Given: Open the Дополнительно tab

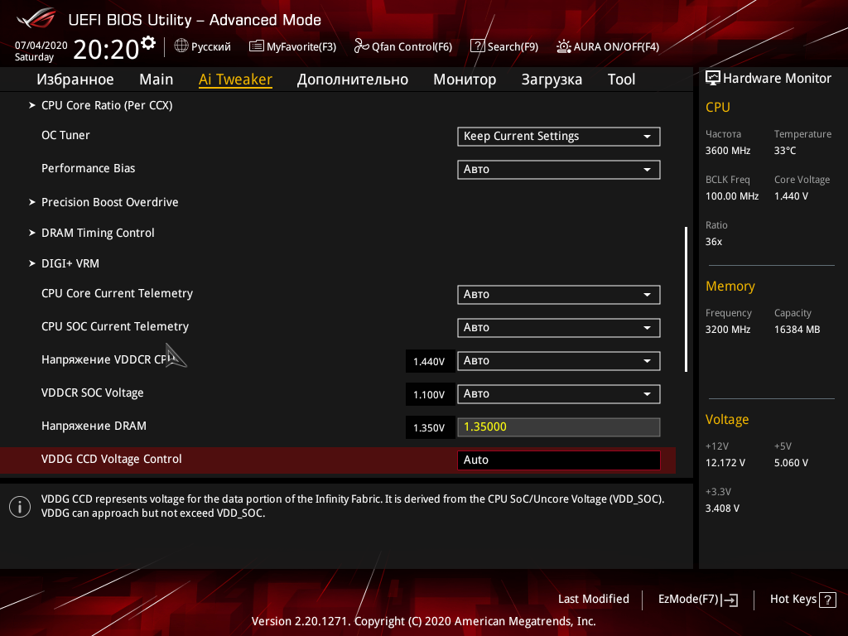Looking at the screenshot, I should coord(353,79).
